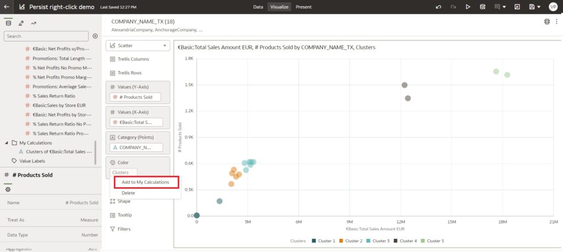563x252 pixels.
Task: Open the Scatter visualization type dropdown
Action: pos(138,45)
